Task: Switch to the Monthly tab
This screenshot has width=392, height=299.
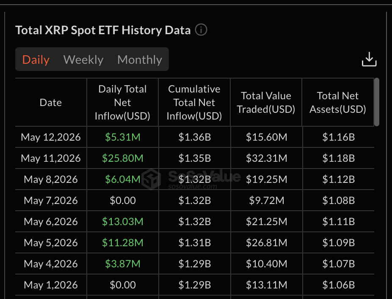Action: coord(140,60)
